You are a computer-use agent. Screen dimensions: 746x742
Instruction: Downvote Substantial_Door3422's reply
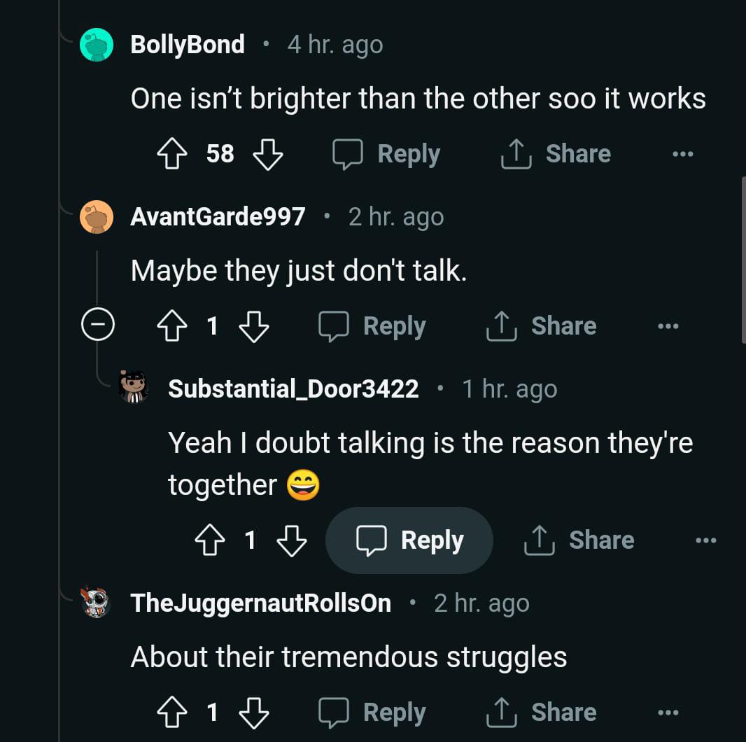tap(292, 540)
